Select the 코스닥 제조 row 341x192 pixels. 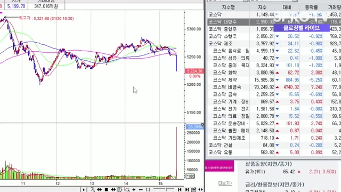[x=274, y=44]
